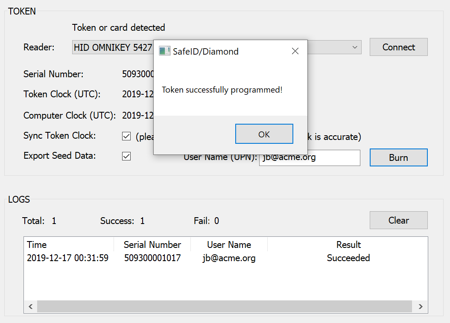
Task: Expand the Reader dropdown arrow
Action: pos(355,47)
